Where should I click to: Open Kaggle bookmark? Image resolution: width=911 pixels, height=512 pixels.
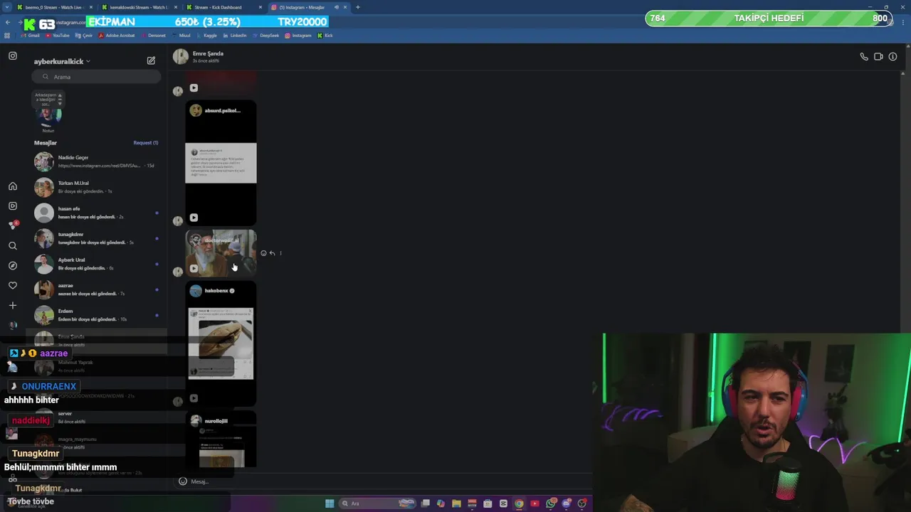tap(206, 36)
